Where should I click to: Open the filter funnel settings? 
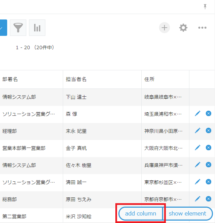18,28
